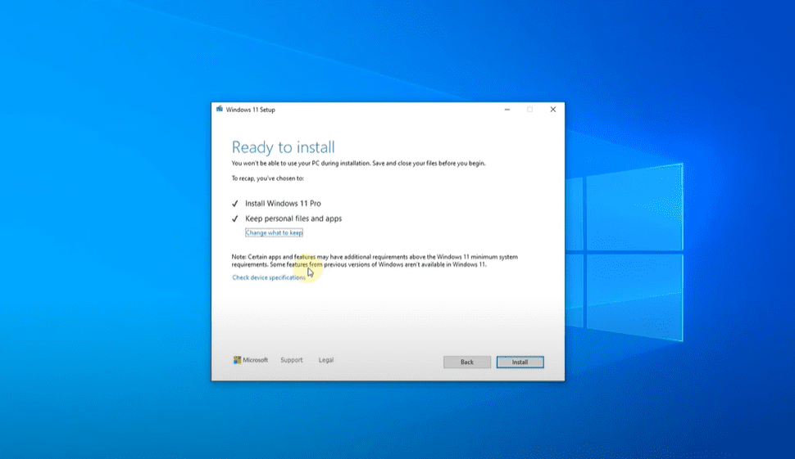This screenshot has width=795, height=459.
Task: Click the checkmark beside Keep personal files
Action: pos(235,219)
